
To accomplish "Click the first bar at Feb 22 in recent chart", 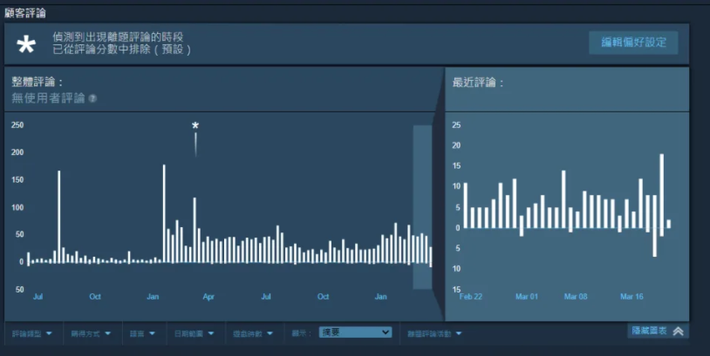I will (x=466, y=205).
